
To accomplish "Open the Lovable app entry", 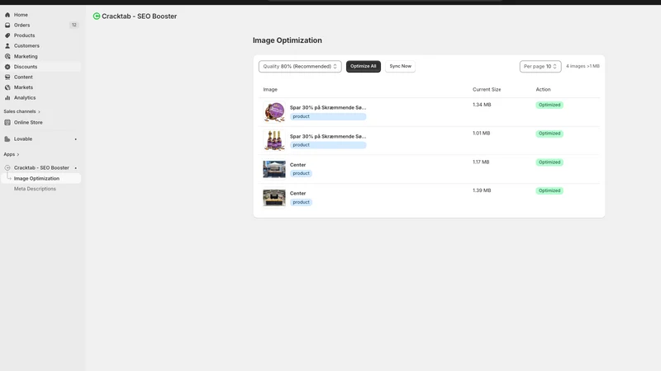I will tap(40, 139).
